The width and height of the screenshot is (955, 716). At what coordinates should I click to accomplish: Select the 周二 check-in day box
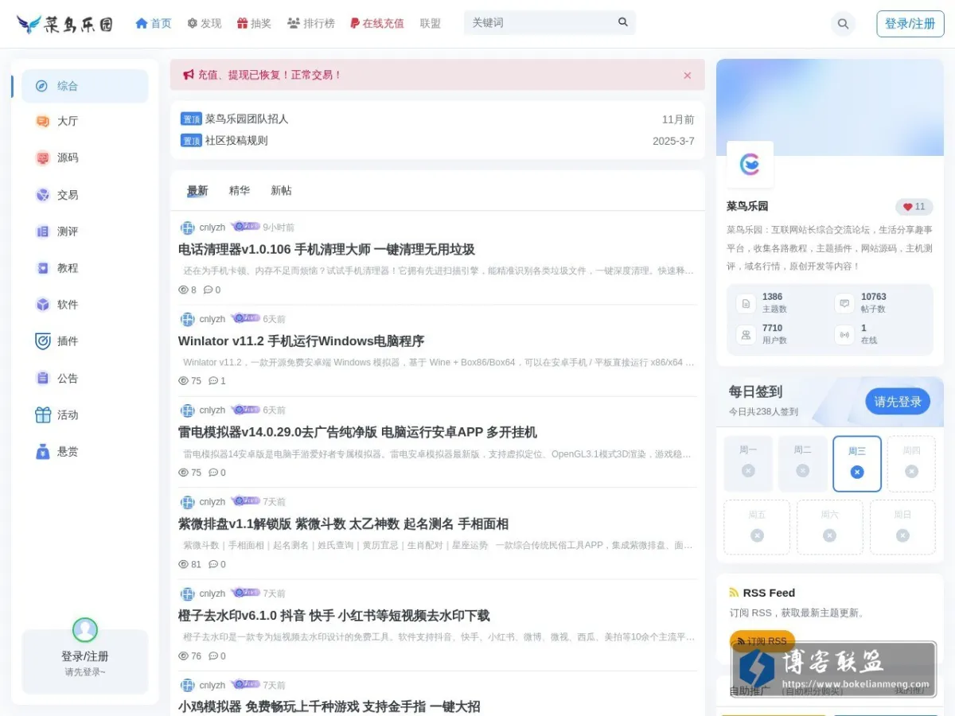[x=802, y=463]
